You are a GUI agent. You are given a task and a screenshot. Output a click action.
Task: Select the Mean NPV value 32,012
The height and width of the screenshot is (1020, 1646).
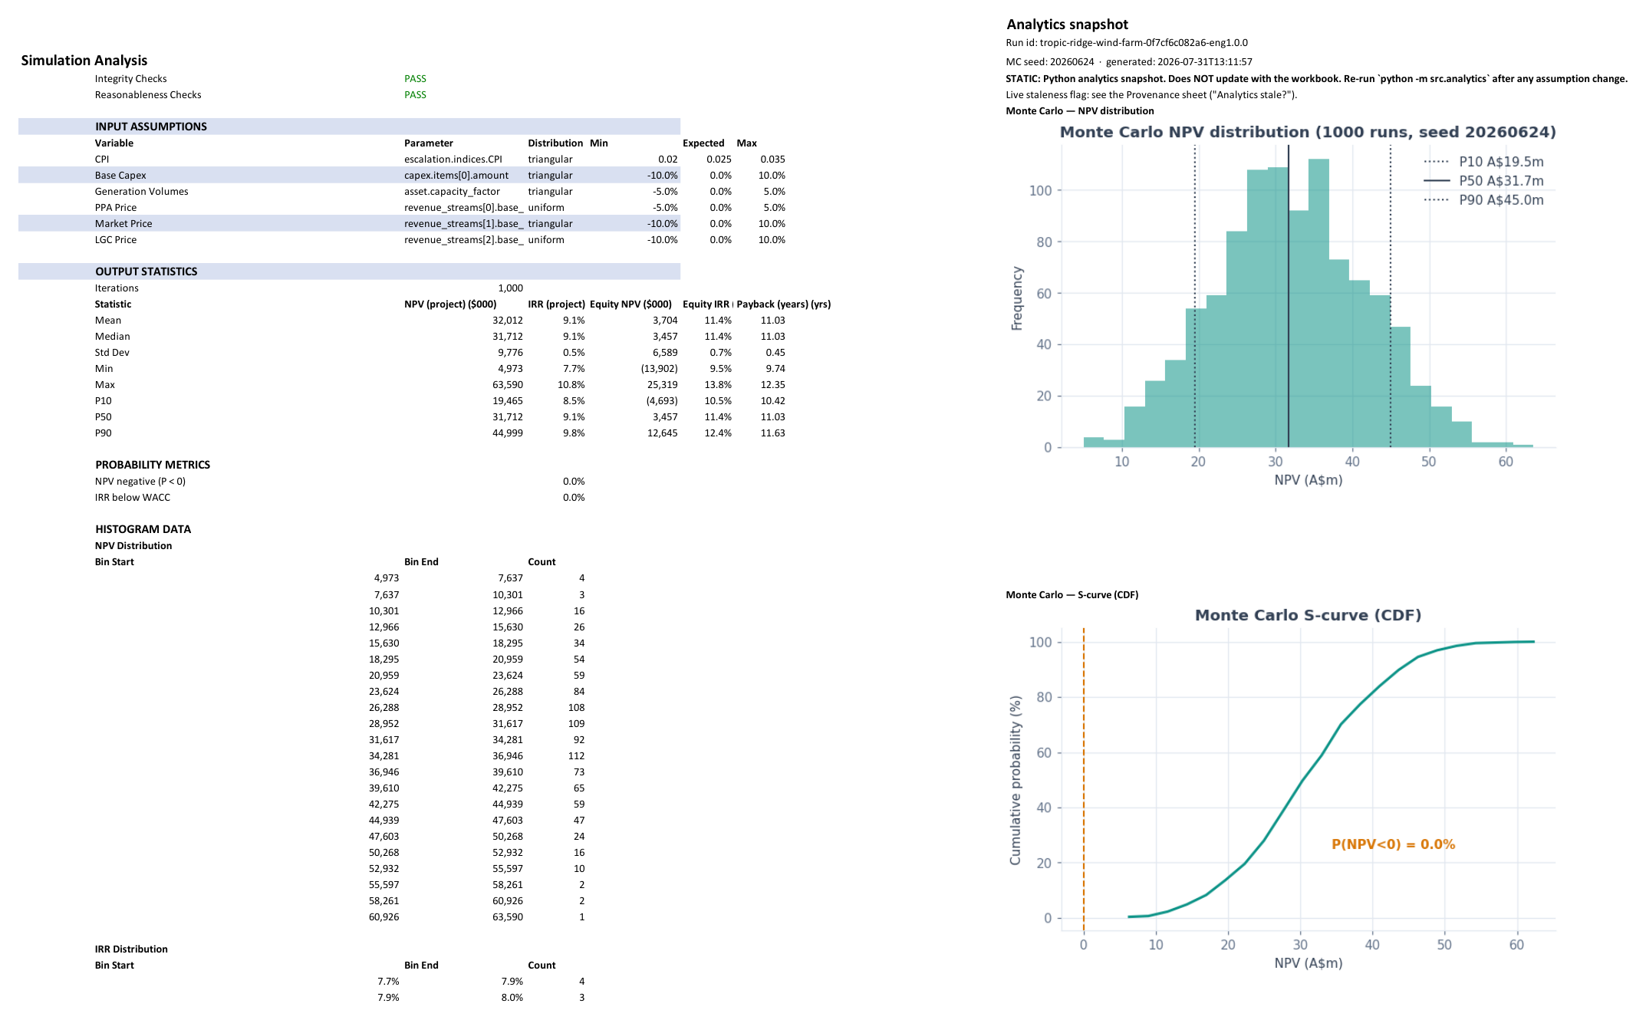[x=508, y=321]
